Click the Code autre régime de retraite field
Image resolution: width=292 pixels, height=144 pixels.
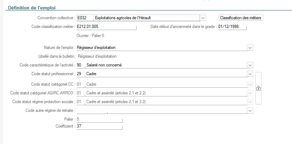[161, 110]
